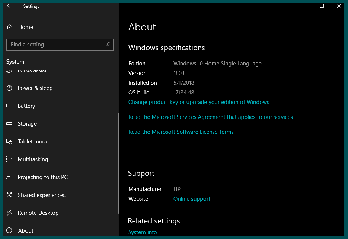Click the Tablet mode icon
348x239 pixels.
[x=9, y=141]
